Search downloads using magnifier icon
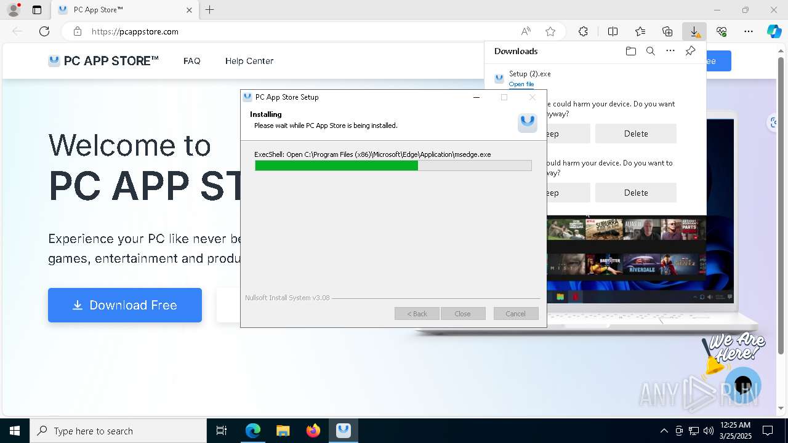This screenshot has height=443, width=788. pyautogui.click(x=650, y=51)
